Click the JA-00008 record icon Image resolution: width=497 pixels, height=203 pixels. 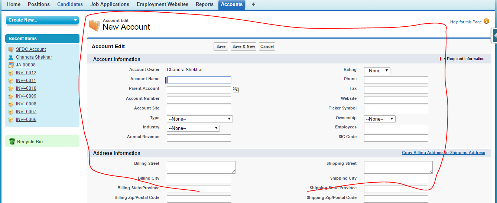pyautogui.click(x=11, y=65)
